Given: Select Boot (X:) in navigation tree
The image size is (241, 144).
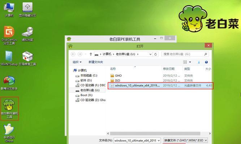Looking at the screenshot, I should pos(84,95).
